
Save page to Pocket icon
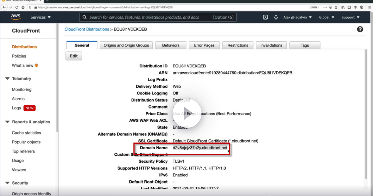click(x=331, y=7)
